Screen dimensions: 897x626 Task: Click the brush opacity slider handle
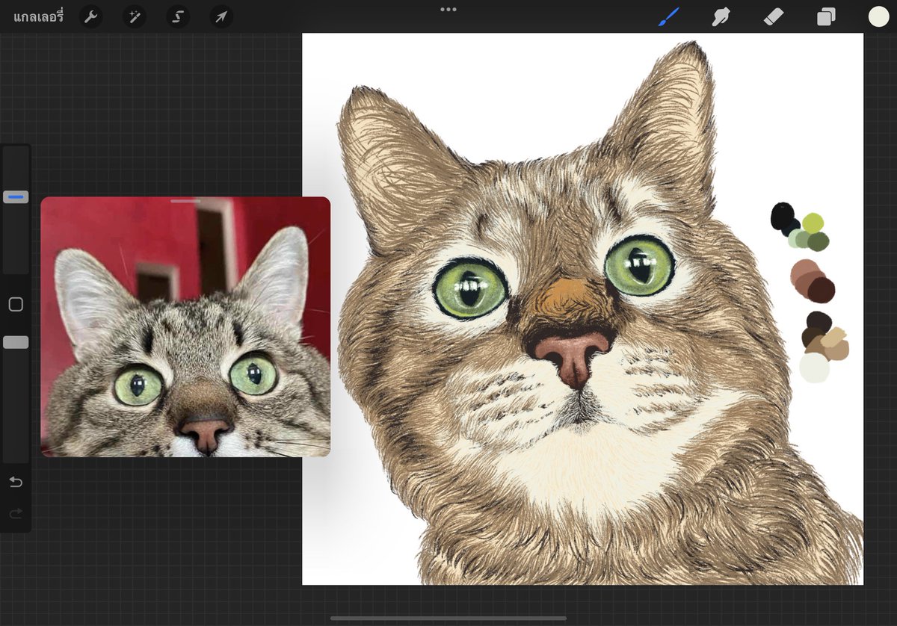(x=16, y=342)
